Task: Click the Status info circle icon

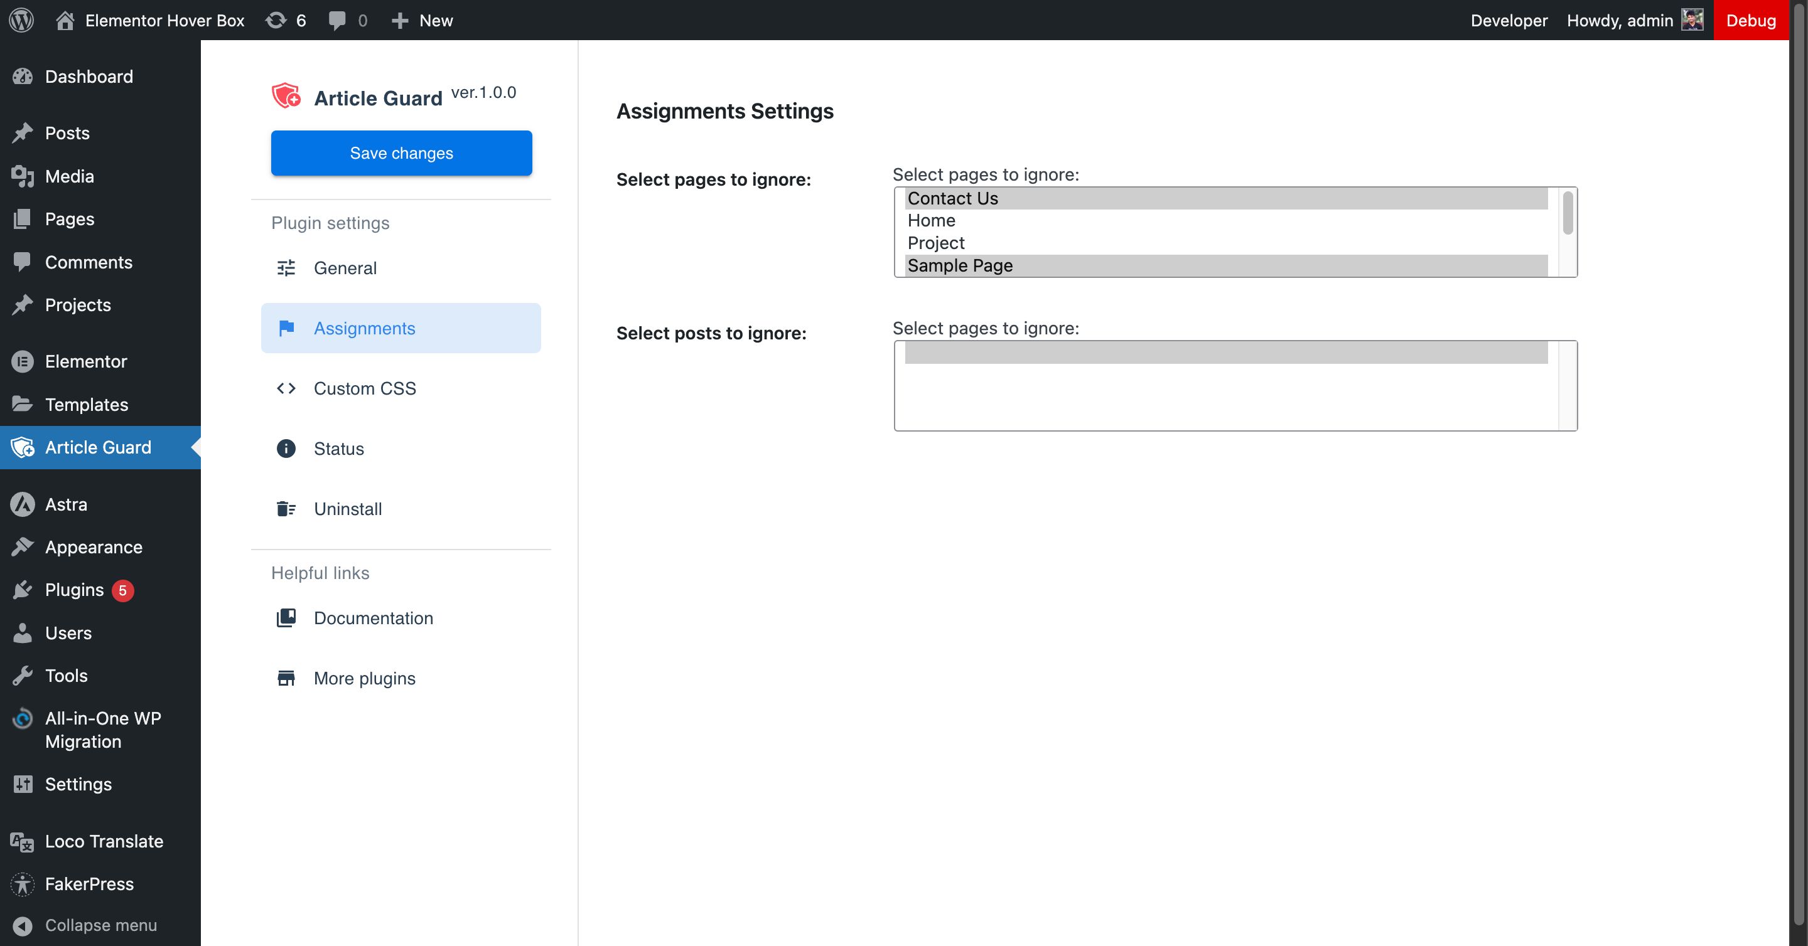Action: (x=286, y=449)
